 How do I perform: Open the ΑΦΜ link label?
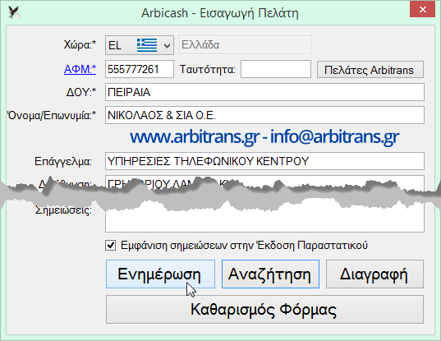click(x=80, y=69)
